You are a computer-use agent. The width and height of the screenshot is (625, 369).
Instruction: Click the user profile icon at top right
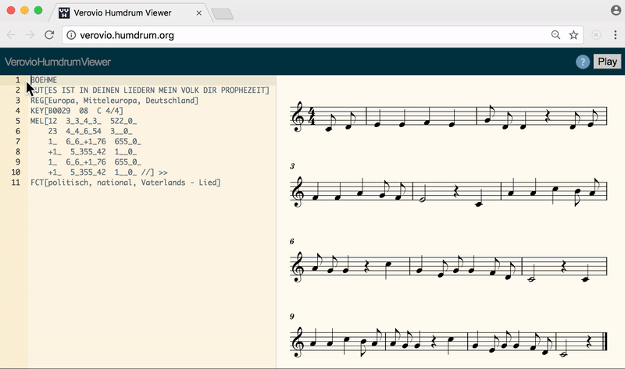(x=616, y=10)
